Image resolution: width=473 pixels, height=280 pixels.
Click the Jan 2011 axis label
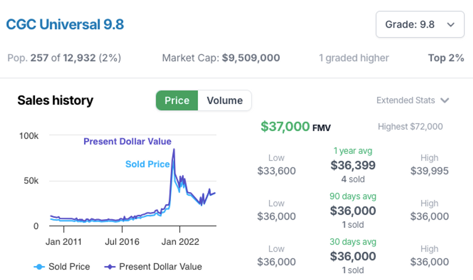click(x=64, y=242)
